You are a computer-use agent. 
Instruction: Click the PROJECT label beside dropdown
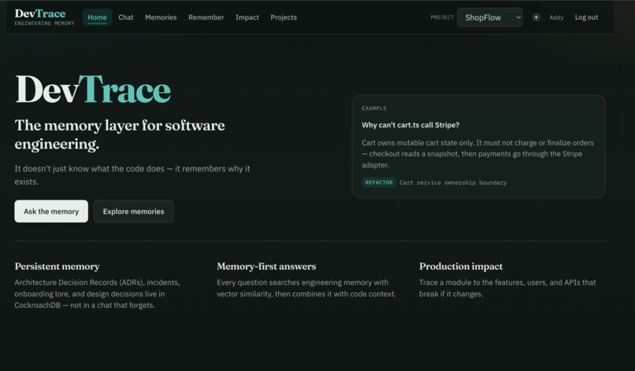[442, 17]
